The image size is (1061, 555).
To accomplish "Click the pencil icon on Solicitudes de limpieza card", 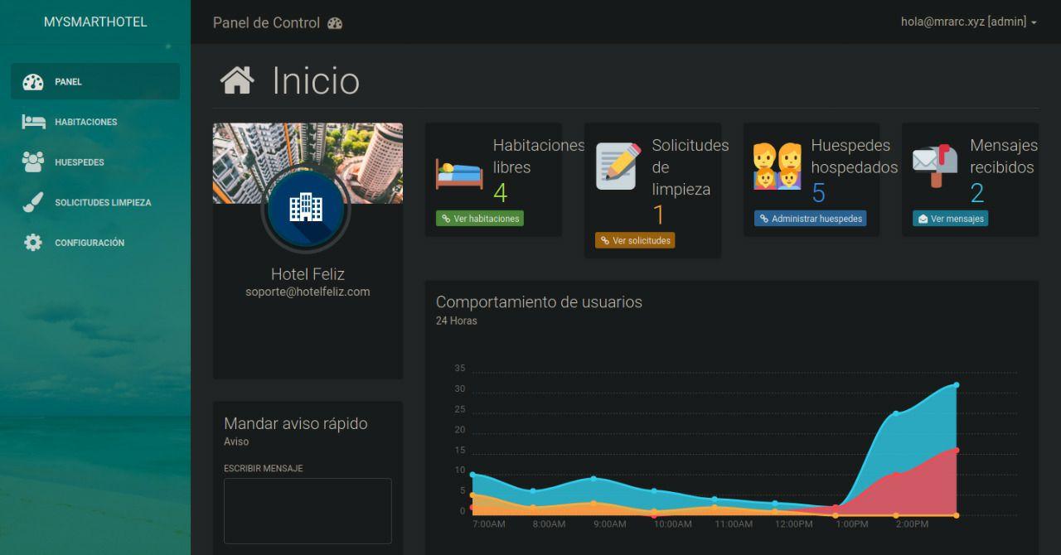I will coord(617,162).
